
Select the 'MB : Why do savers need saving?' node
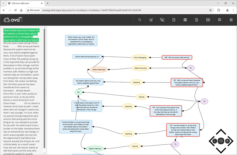[177, 57]
